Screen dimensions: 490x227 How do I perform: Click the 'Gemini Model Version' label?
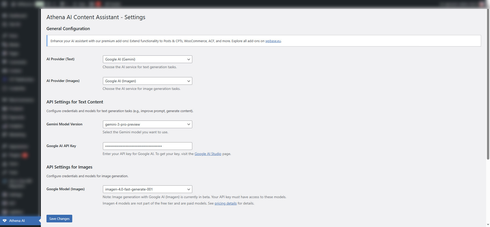[64, 124]
